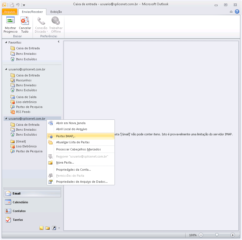Select Pastas de Pesquisa in the second account
This screenshot has height=240, width=242.
pyautogui.click(x=29, y=151)
